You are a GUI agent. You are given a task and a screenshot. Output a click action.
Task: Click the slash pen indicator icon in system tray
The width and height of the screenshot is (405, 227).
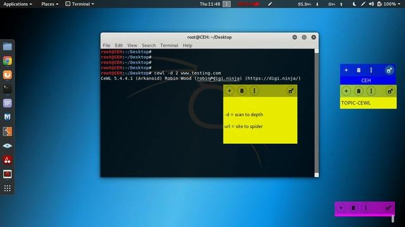(x=363, y=4)
